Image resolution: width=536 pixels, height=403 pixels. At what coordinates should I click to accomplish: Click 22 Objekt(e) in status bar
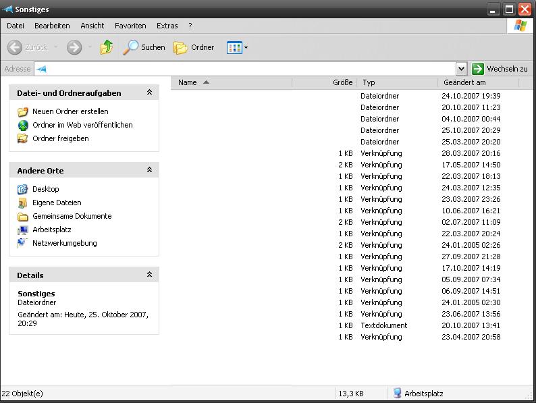click(22, 394)
